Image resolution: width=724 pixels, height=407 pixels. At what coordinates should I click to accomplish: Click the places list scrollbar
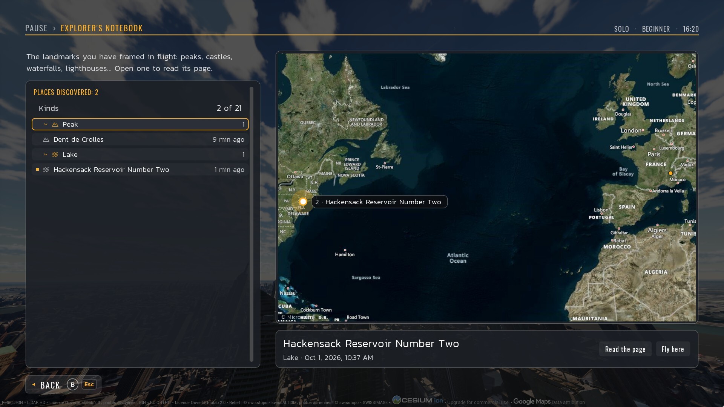pos(252,224)
